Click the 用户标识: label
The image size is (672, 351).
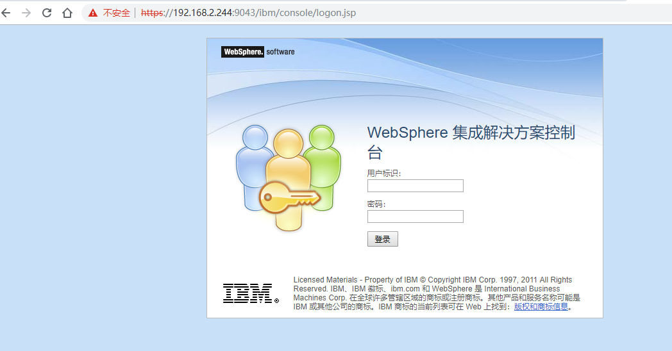point(384,174)
